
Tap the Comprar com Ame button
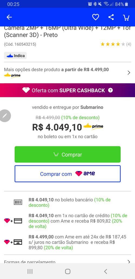coord(67,174)
